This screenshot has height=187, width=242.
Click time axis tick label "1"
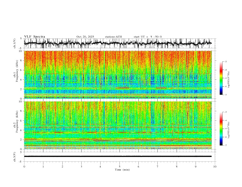[x=43, y=167]
